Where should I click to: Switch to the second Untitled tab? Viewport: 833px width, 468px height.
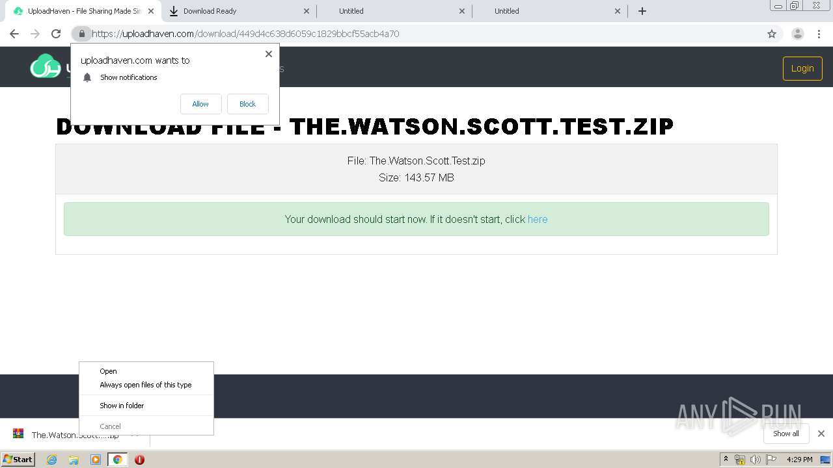(x=550, y=11)
